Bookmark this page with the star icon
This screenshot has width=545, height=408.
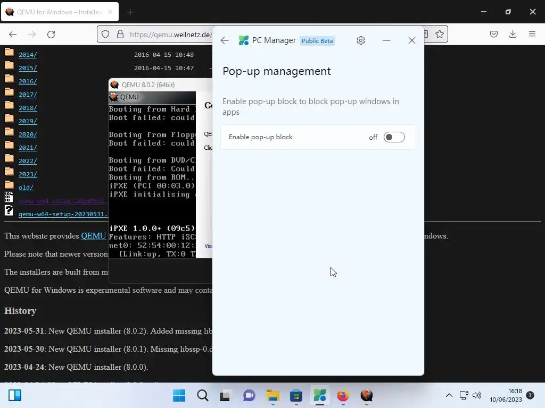coord(439,34)
